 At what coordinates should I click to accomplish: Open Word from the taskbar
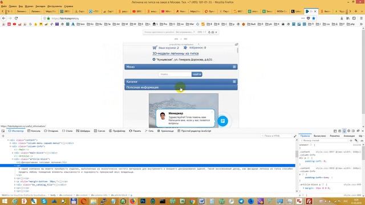pyautogui.click(x=201, y=201)
